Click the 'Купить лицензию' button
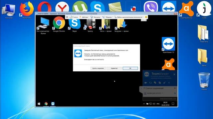The image size is (213, 119). pyautogui.click(x=98, y=68)
